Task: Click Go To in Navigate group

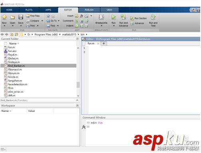Action: [x=52, y=21]
